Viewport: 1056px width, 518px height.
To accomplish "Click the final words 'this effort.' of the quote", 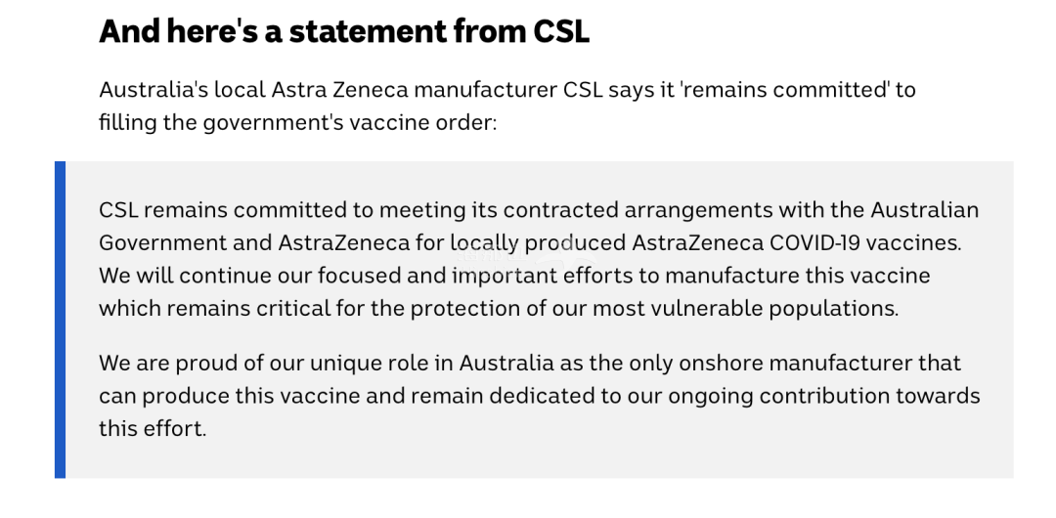I will [153, 428].
